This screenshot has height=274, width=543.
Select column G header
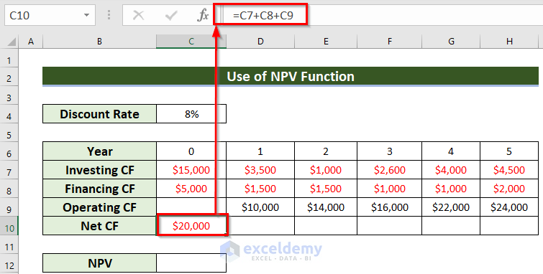click(x=451, y=42)
